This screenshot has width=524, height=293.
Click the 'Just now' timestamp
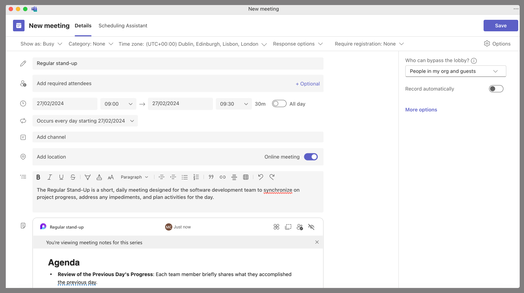[x=182, y=227]
